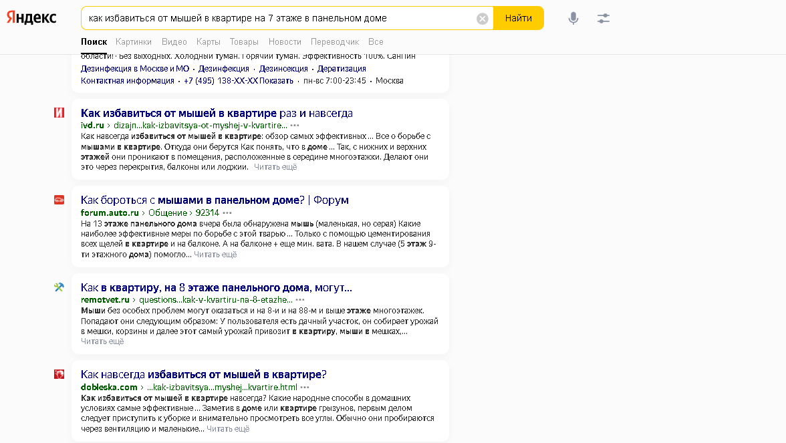Open the Дезинфекция в Москве и МО link
The height and width of the screenshot is (443, 786).
(135, 69)
